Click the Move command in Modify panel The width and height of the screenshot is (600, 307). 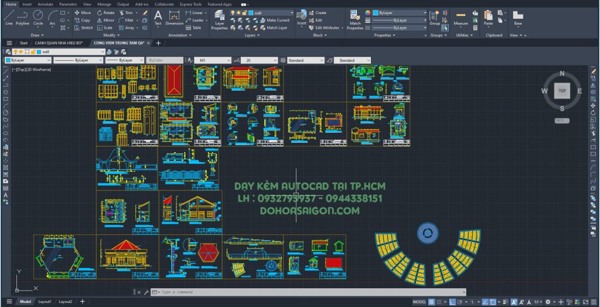[82, 13]
